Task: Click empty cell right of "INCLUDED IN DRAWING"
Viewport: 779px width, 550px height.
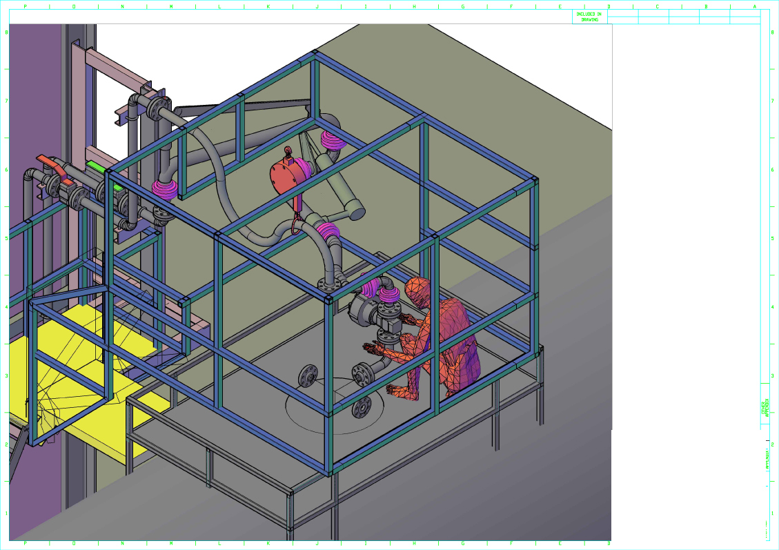Action: tap(623, 17)
